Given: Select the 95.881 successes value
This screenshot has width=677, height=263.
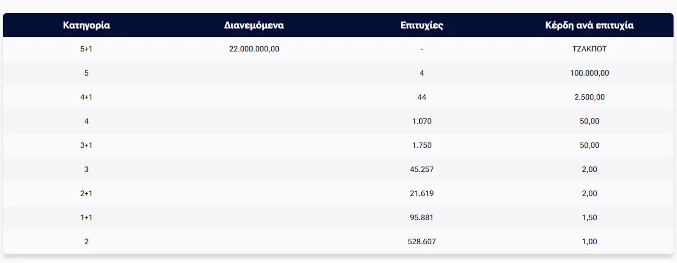Looking at the screenshot, I should point(422,217).
